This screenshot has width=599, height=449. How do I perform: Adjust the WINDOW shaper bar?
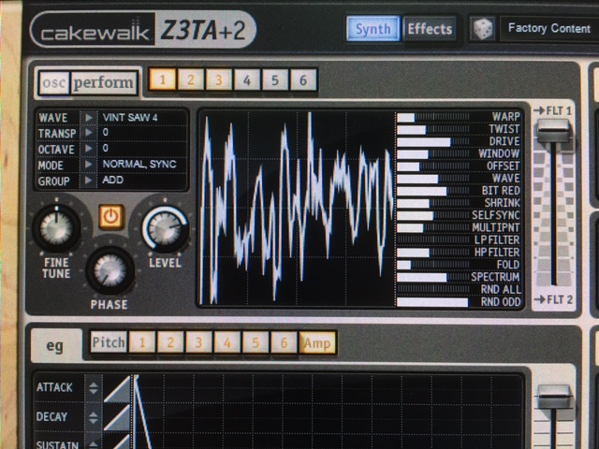432,154
